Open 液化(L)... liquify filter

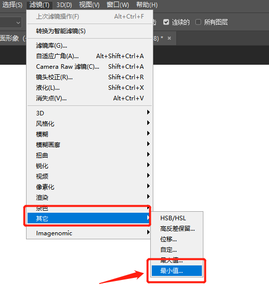click(x=90, y=88)
